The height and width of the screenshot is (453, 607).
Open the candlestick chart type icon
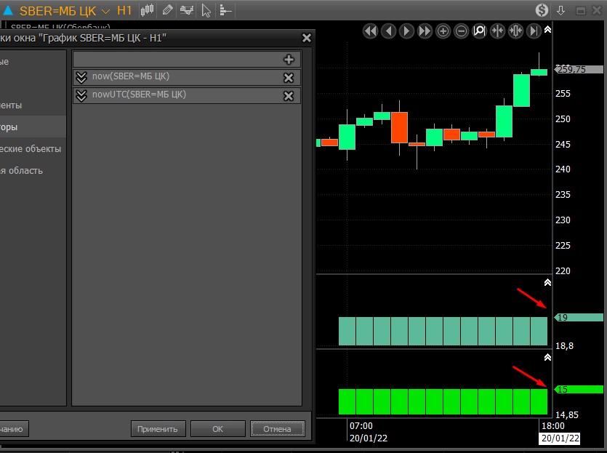tap(148, 10)
